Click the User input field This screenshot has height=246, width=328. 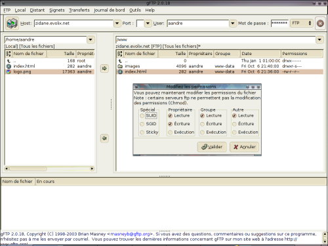click(197, 23)
